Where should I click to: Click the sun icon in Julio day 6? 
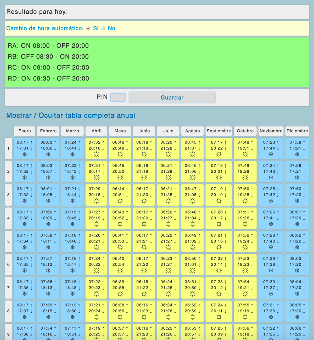[168, 271]
